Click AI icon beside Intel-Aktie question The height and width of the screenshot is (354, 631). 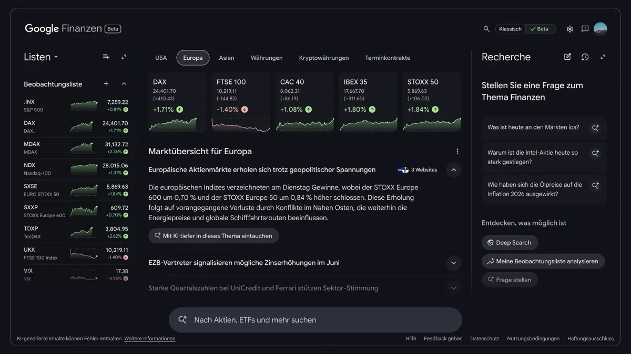(x=595, y=154)
